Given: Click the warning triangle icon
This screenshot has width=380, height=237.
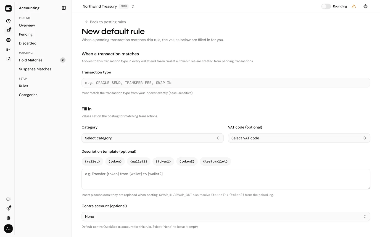Looking at the screenshot, I should pos(354,6).
